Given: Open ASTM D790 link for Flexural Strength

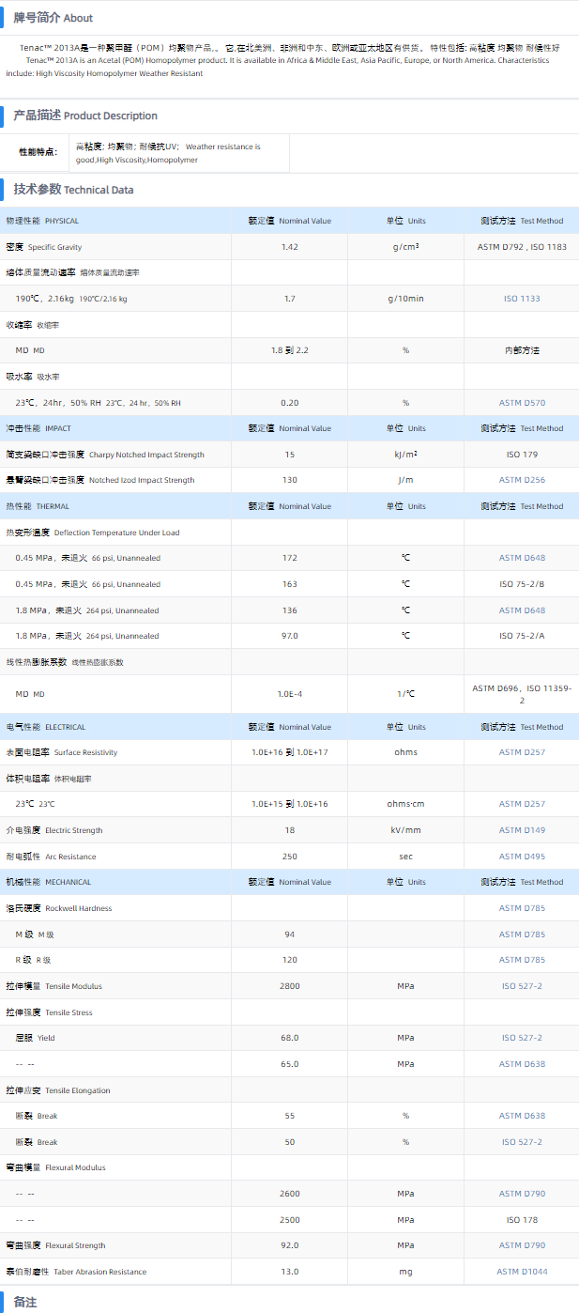Looking at the screenshot, I should [x=522, y=1245].
